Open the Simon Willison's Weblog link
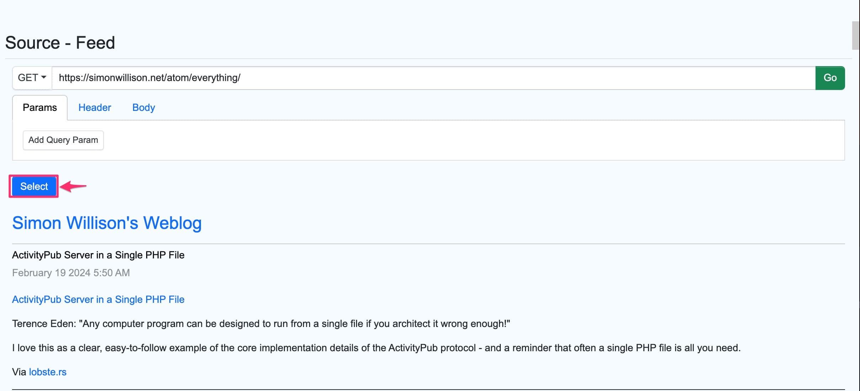The height and width of the screenshot is (391, 860). pyautogui.click(x=107, y=223)
